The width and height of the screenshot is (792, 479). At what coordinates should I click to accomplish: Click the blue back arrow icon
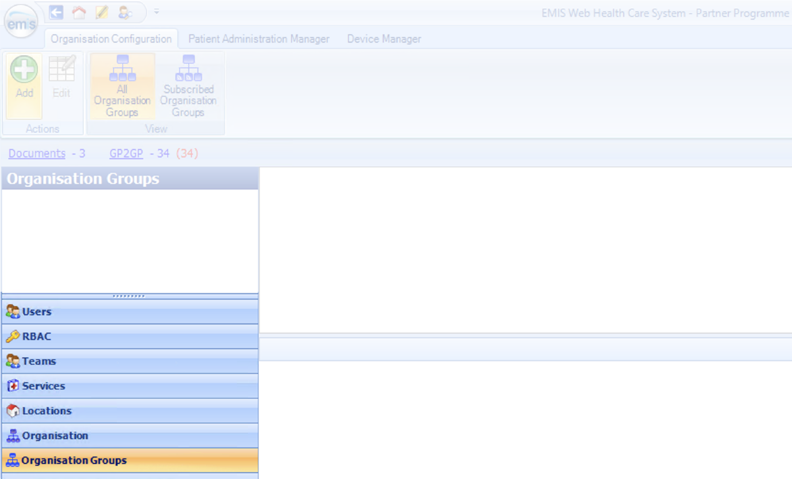tap(56, 12)
